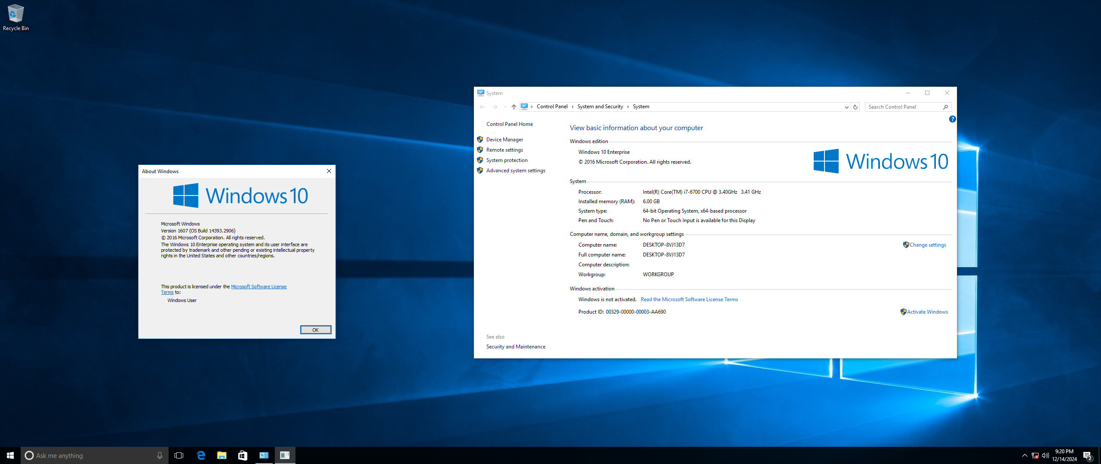Go back in the System window
Viewport: 1101px width, 464px height.
[482, 107]
